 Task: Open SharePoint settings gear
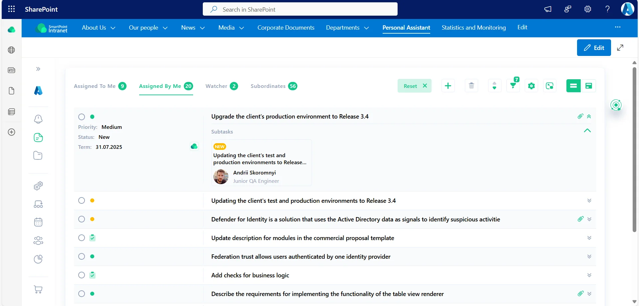coord(588,9)
